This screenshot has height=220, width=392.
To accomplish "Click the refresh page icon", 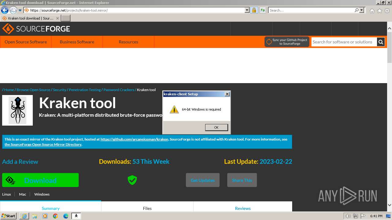I will 262,10.
